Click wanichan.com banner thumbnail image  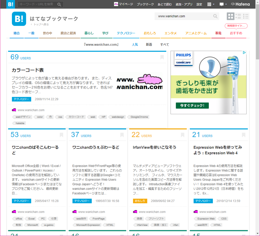140,82
